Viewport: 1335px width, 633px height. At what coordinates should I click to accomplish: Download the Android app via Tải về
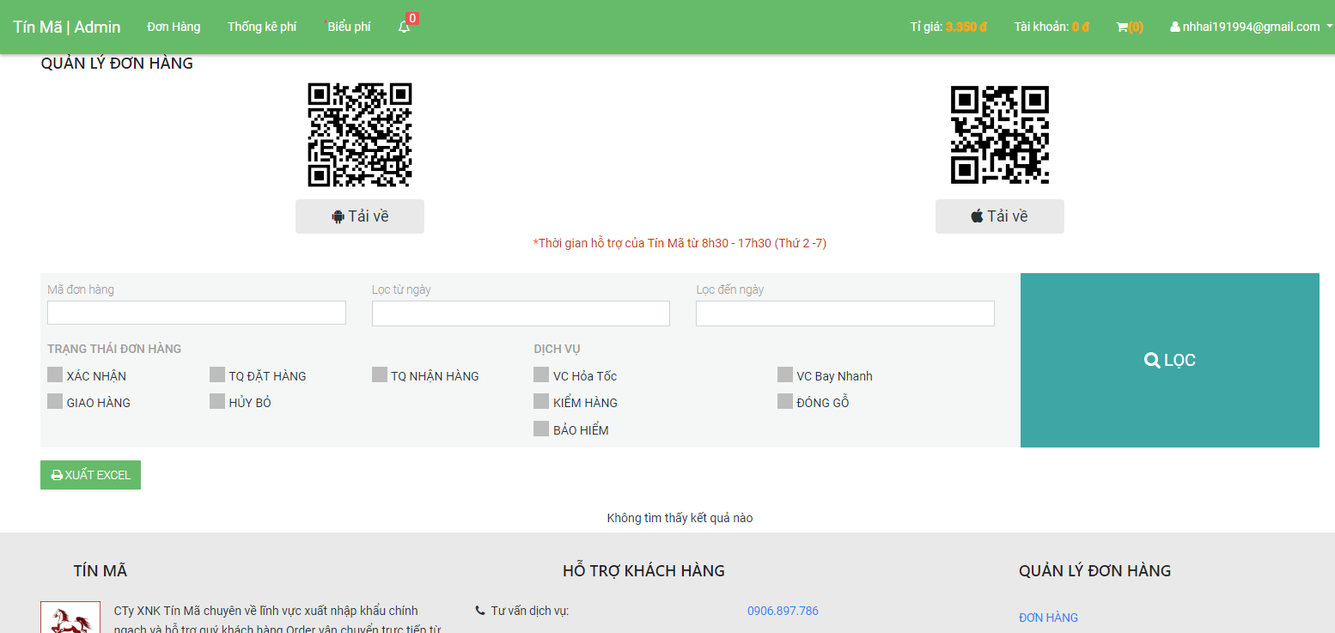pos(360,216)
